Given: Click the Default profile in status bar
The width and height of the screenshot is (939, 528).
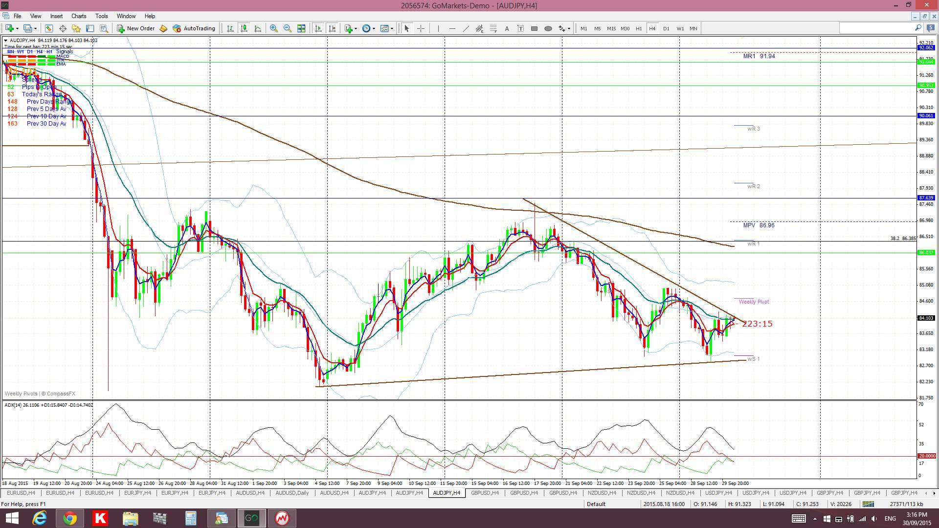Looking at the screenshot, I should (x=596, y=504).
